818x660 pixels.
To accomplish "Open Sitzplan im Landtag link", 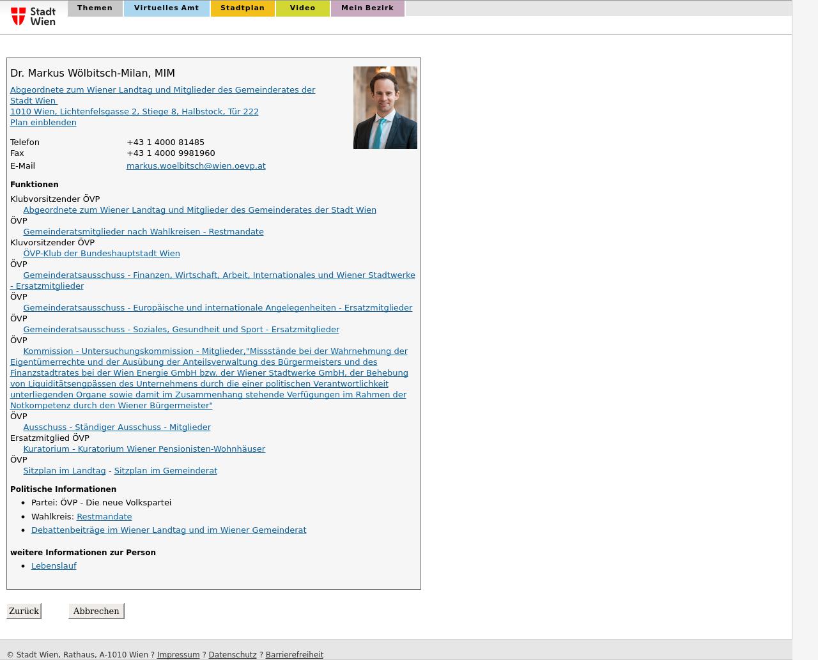I will pyautogui.click(x=65, y=470).
